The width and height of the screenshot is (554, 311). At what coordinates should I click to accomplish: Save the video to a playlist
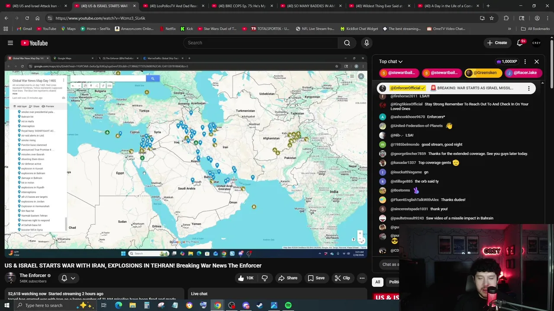(x=316, y=278)
